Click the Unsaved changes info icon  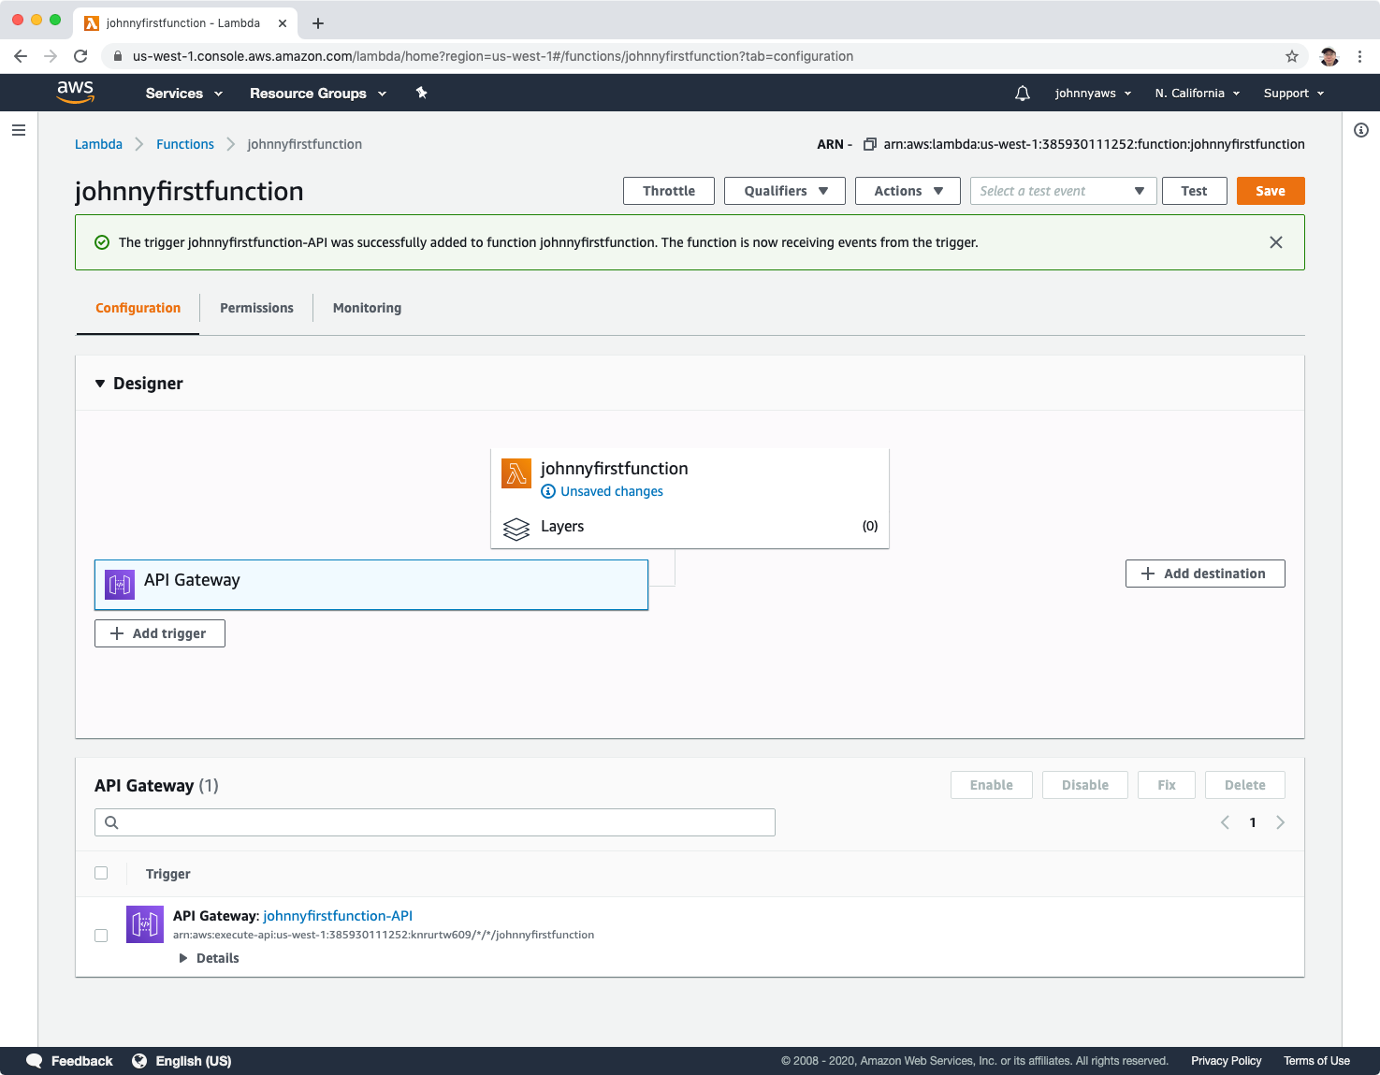[548, 491]
